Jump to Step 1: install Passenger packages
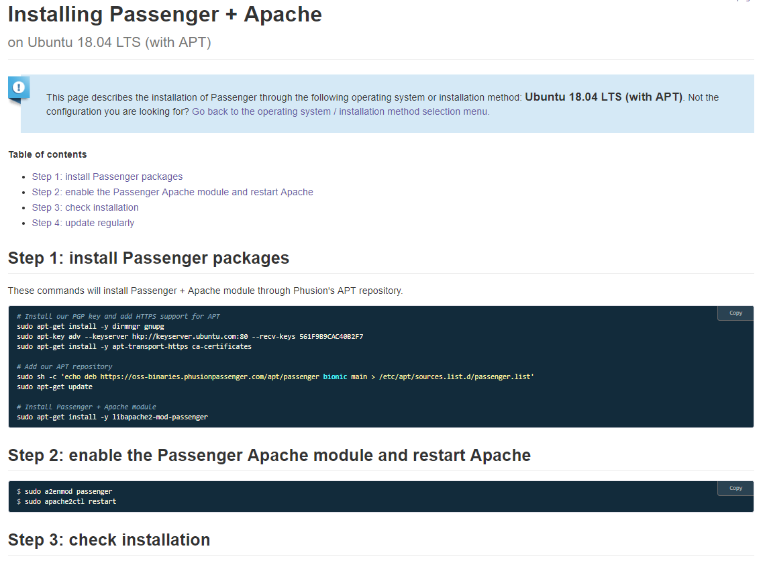 (107, 176)
